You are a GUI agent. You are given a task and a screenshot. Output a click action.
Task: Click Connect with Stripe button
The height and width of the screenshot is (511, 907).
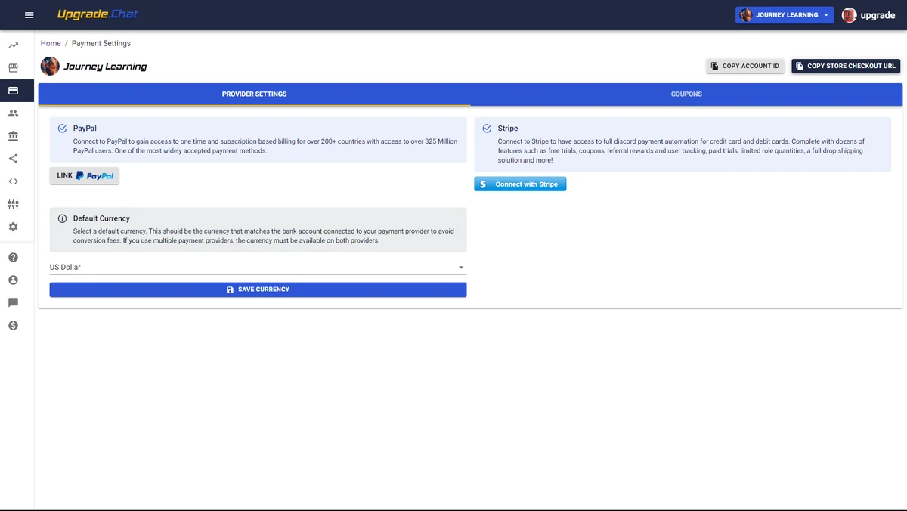[520, 184]
